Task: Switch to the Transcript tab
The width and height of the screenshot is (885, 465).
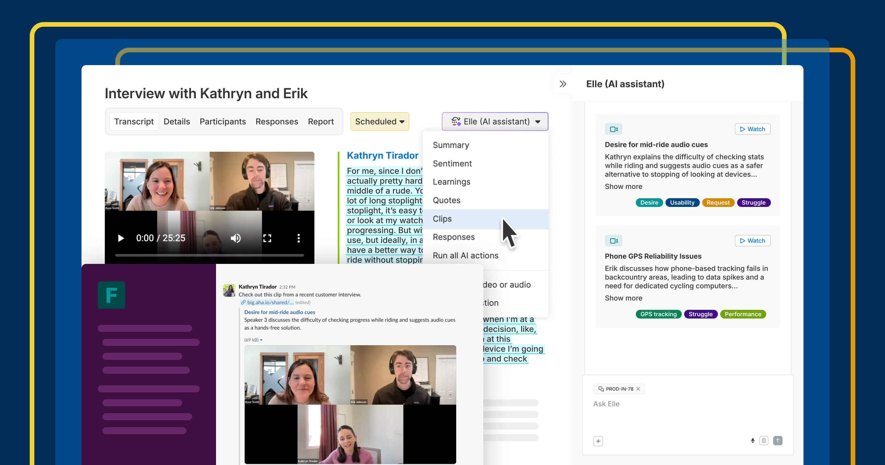Action: coord(134,121)
